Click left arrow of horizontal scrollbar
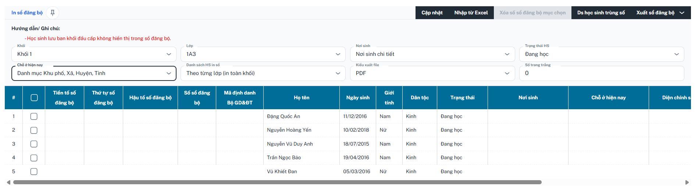This screenshot has width=695, height=196. [8, 182]
